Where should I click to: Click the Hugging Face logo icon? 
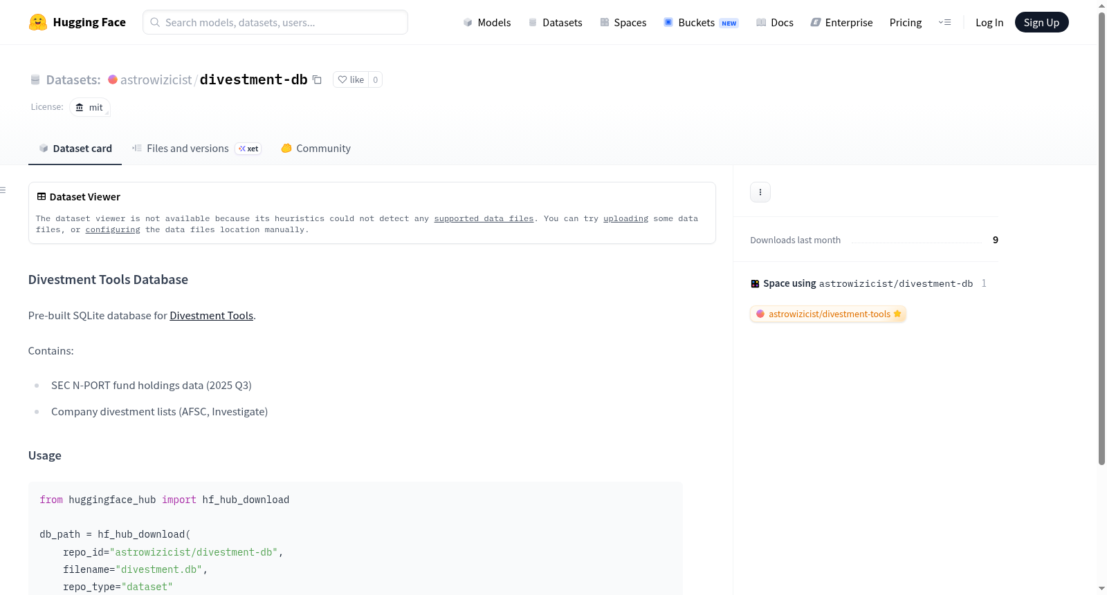tap(38, 22)
